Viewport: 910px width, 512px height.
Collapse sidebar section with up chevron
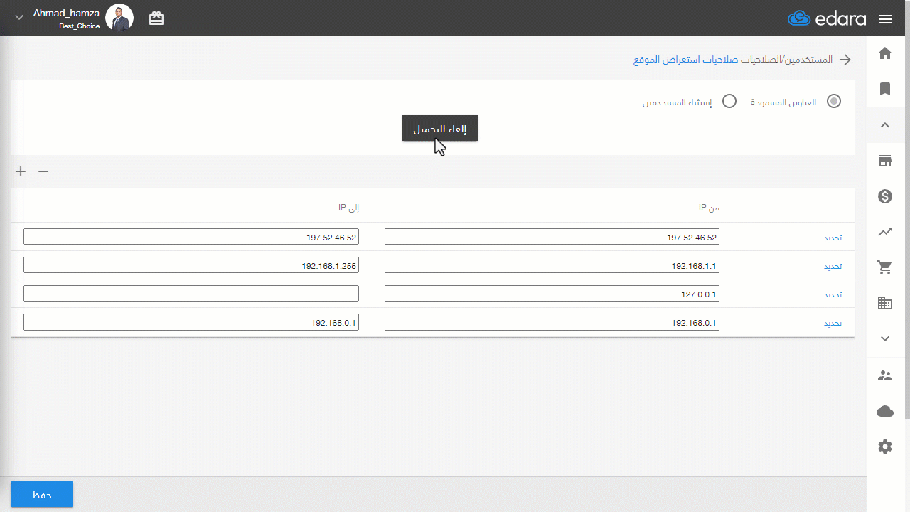[885, 125]
